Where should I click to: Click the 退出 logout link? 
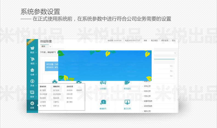[x=174, y=40]
